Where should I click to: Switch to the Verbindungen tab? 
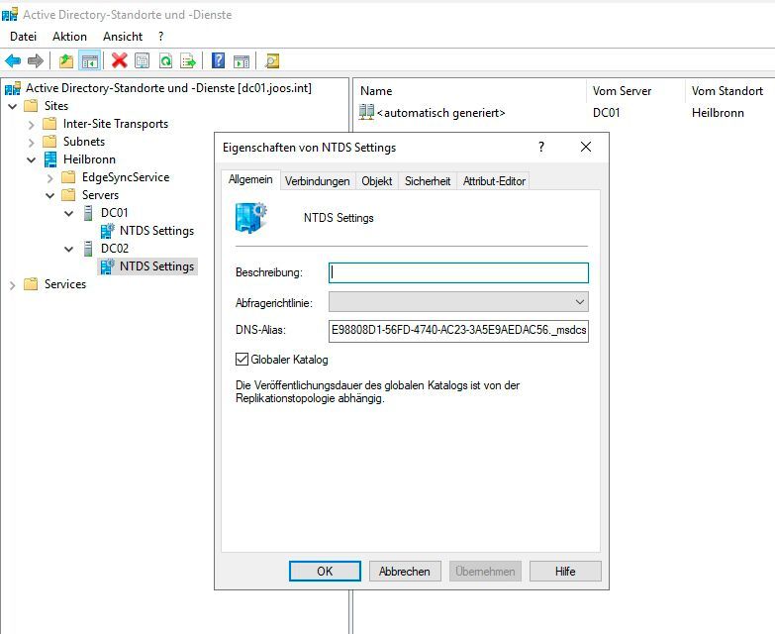(x=318, y=181)
